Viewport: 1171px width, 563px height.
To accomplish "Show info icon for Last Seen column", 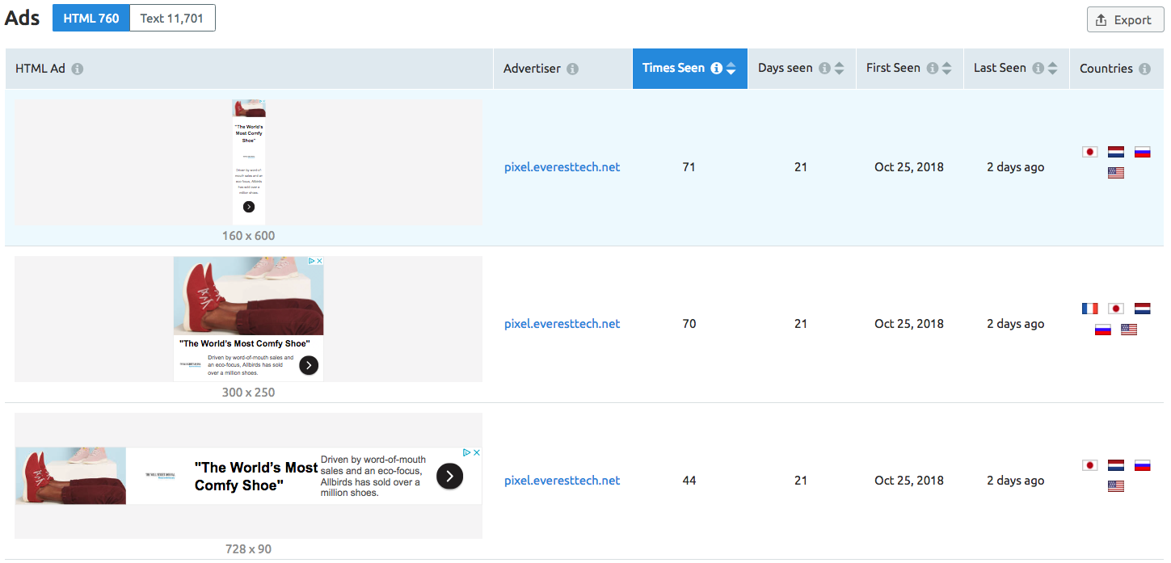I will 1038,69.
